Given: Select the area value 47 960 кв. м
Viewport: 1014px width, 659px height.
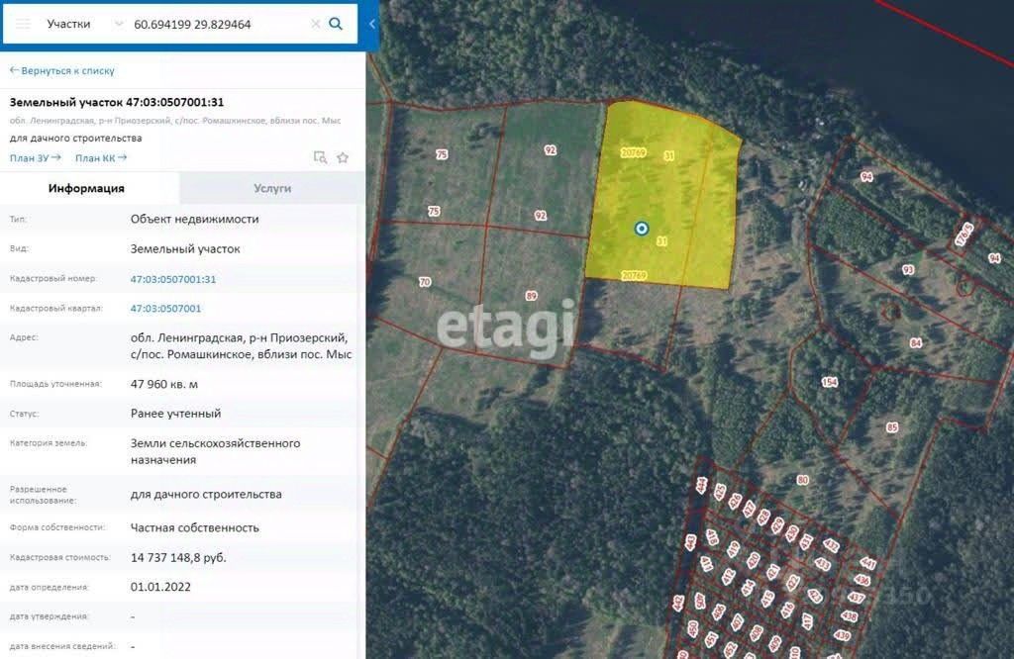Looking at the screenshot, I should point(164,384).
